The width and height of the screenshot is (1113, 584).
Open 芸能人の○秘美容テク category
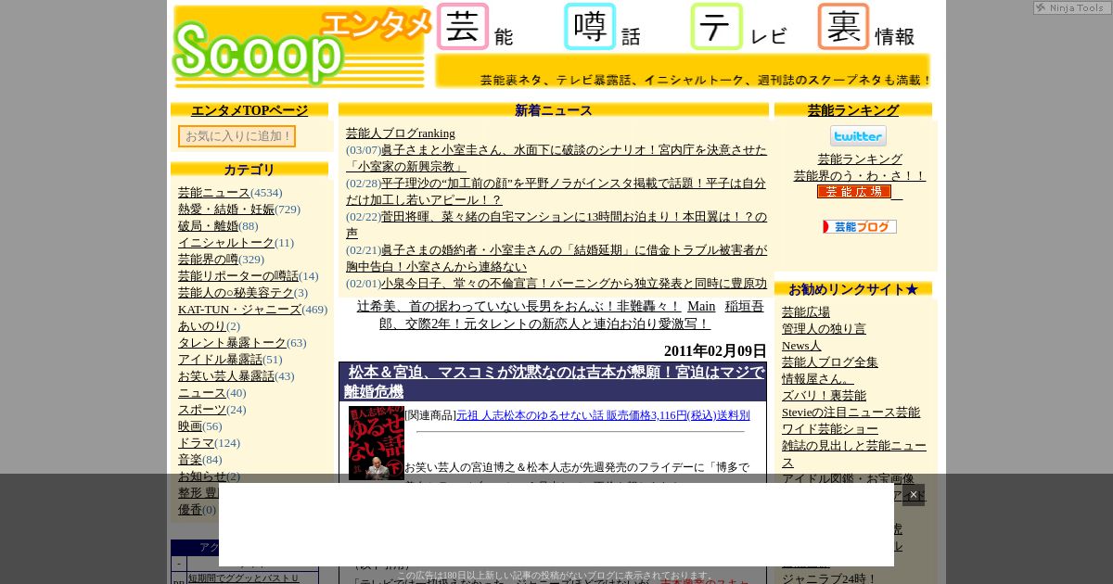tap(236, 293)
